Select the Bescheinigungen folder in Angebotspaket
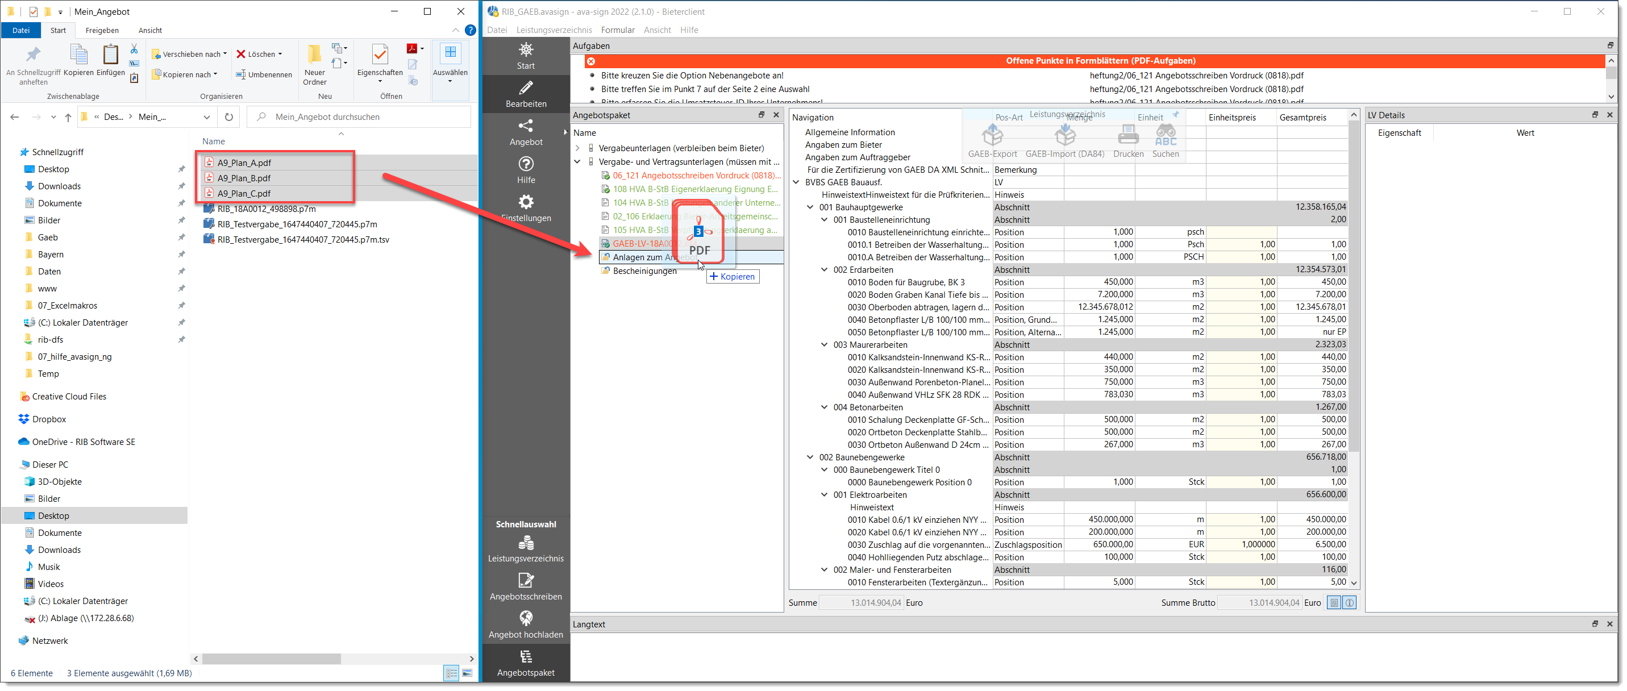The image size is (1627, 691). point(644,271)
